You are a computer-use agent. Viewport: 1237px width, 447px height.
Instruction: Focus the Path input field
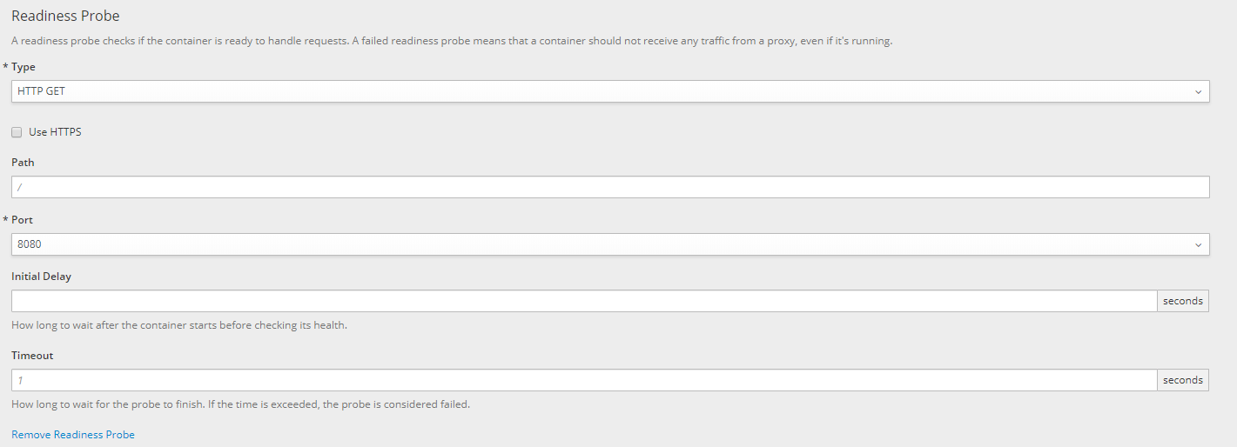tap(609, 187)
